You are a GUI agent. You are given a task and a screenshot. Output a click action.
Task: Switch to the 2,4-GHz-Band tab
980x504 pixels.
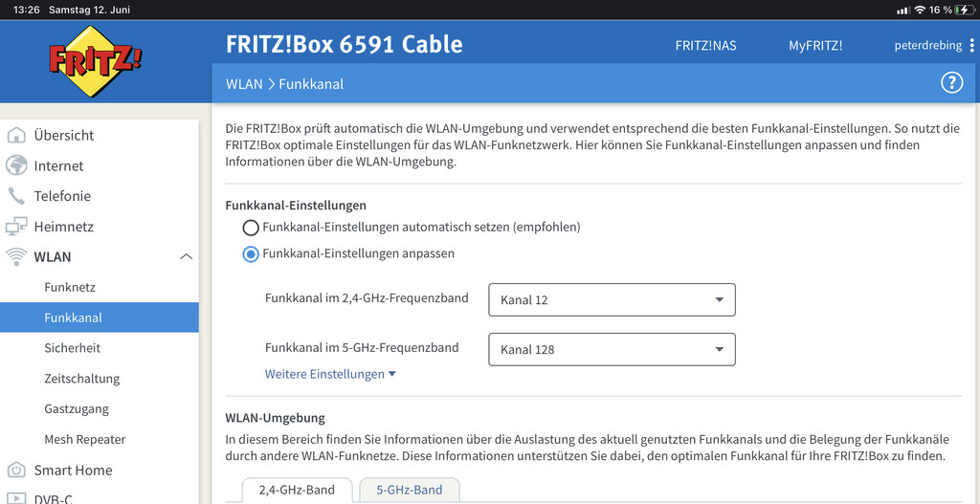[297, 491]
